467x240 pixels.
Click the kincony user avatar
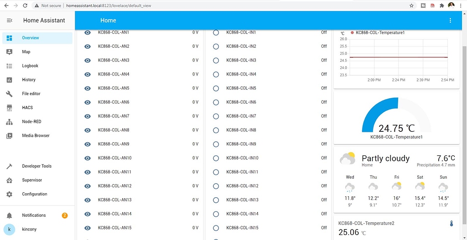point(9,229)
